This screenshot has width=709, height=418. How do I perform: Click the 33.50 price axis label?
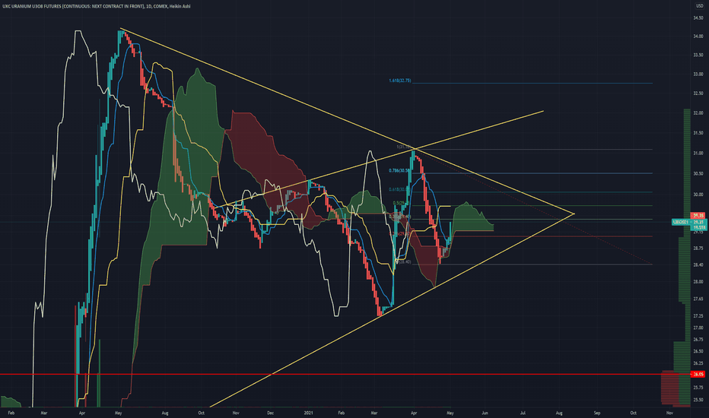pos(698,55)
